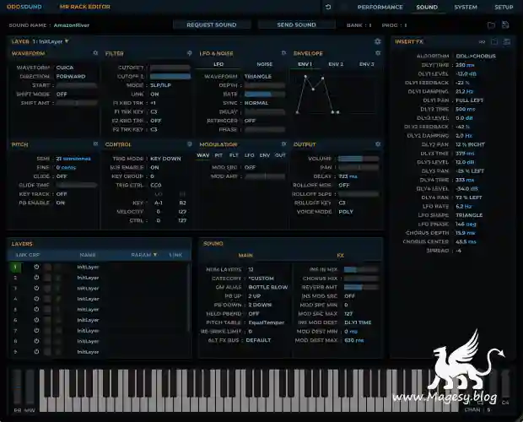523x422 pixels.
Task: Toggle power icon for layer 1
Action: (x=36, y=267)
